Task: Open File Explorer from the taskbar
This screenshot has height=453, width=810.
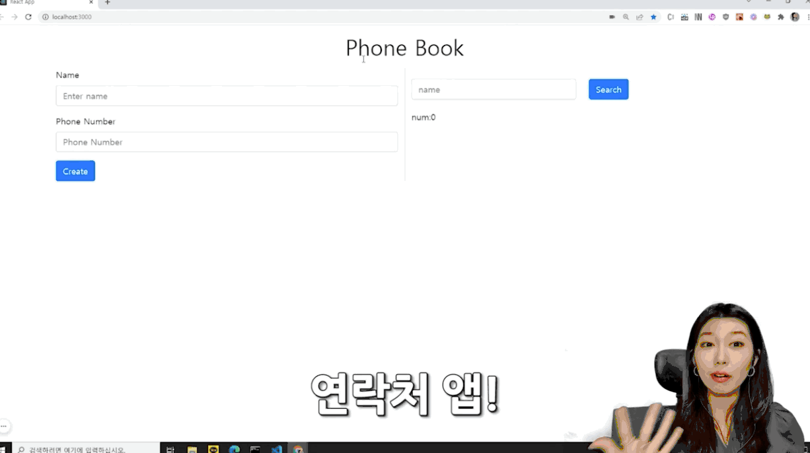Action: (192, 449)
